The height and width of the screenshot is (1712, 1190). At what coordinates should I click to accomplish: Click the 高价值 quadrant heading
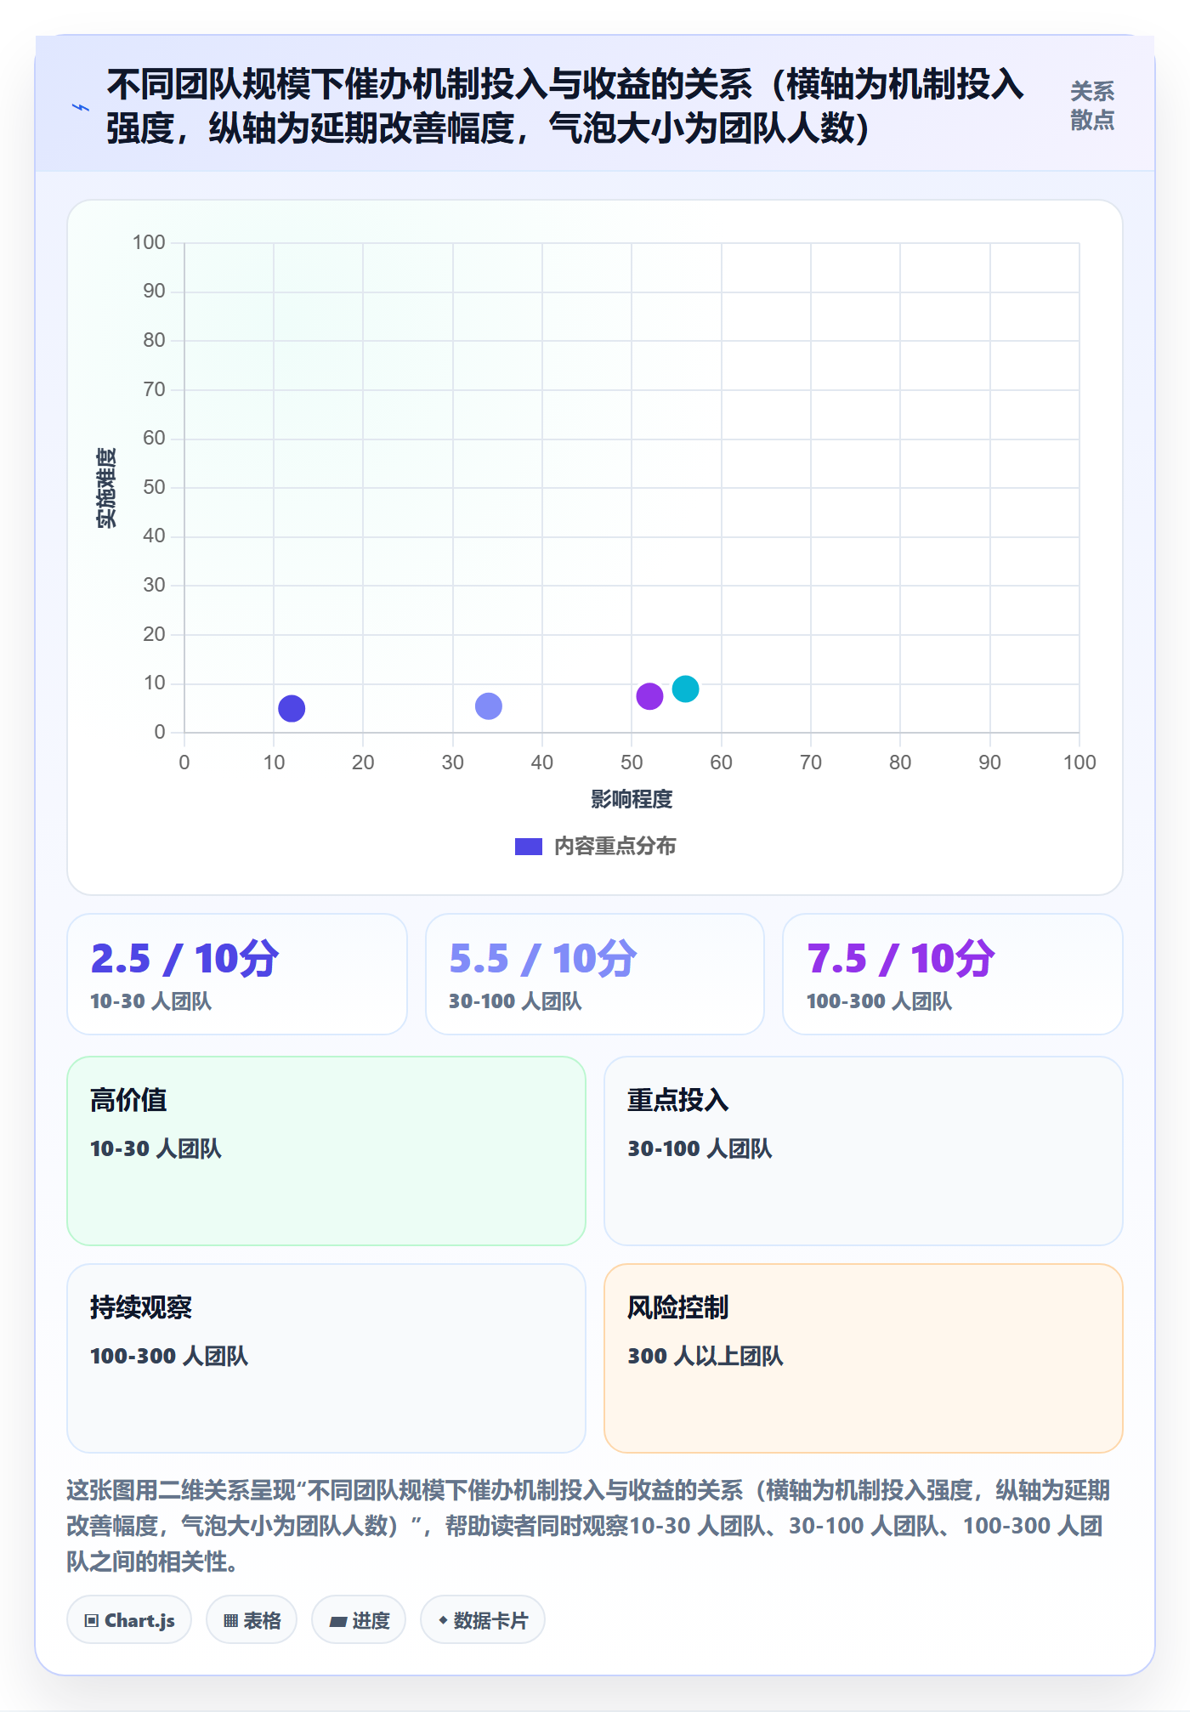click(128, 1100)
